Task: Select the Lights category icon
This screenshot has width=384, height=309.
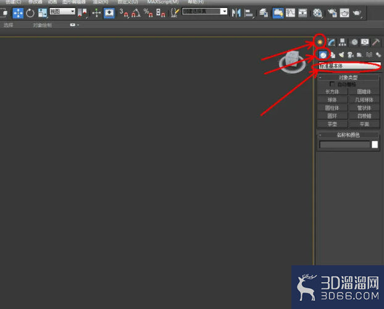Action: pyautogui.click(x=341, y=55)
